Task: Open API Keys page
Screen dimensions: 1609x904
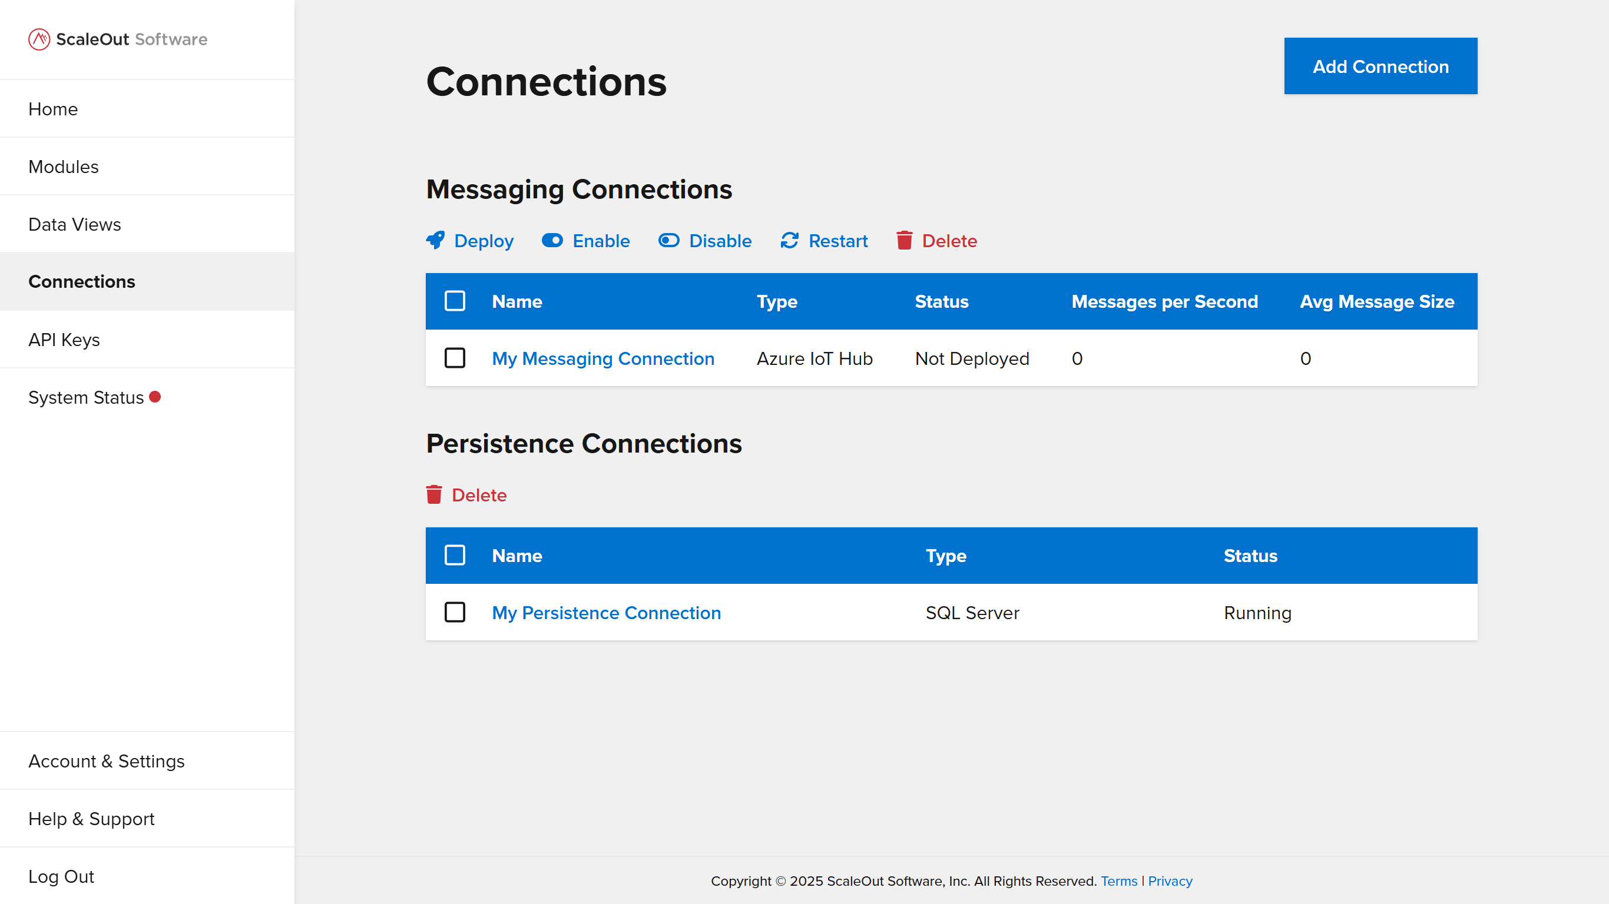Action: (x=147, y=340)
